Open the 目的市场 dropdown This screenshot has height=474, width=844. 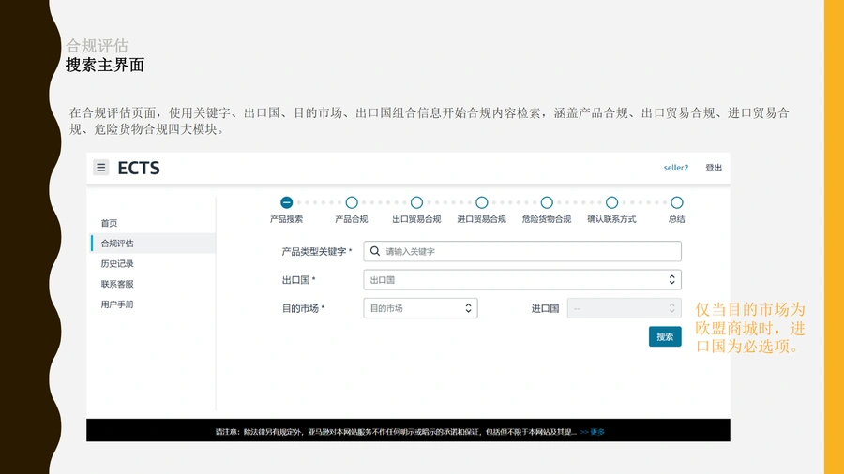420,308
